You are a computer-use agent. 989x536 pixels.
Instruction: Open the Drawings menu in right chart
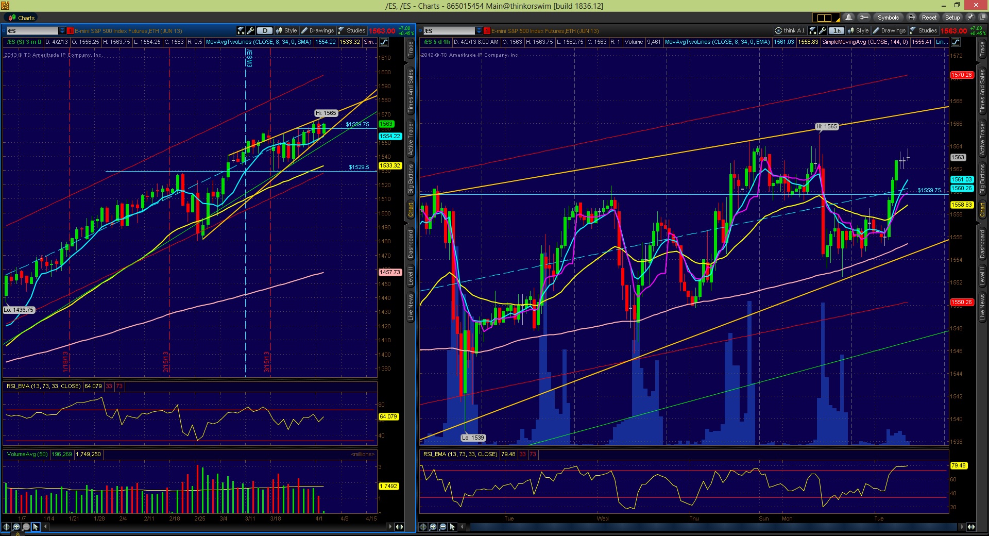(x=889, y=30)
